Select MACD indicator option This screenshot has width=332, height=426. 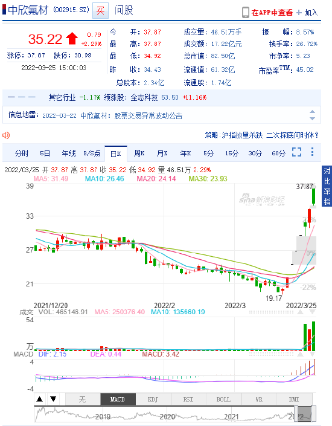click(118, 399)
